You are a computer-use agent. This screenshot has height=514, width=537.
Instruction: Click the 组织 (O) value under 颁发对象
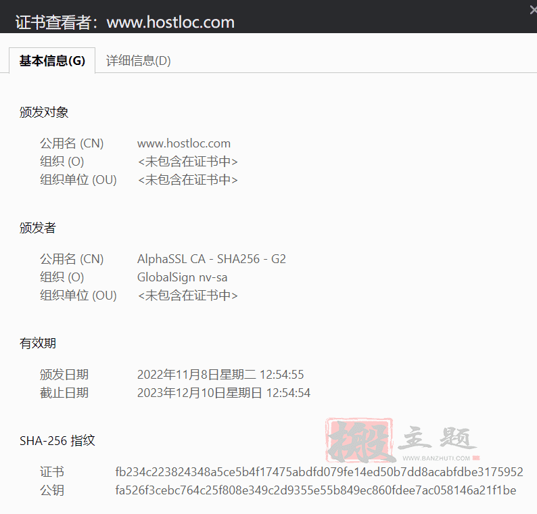(187, 162)
